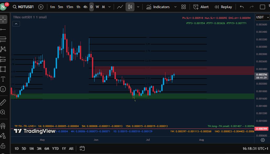Open the USDT currency dropdown
Screen dimensions: 270x154
[x=262, y=17]
